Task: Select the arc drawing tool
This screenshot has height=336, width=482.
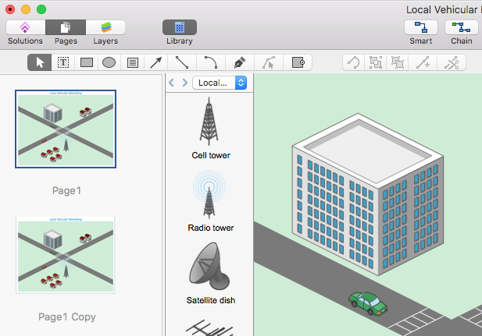Action: point(211,62)
